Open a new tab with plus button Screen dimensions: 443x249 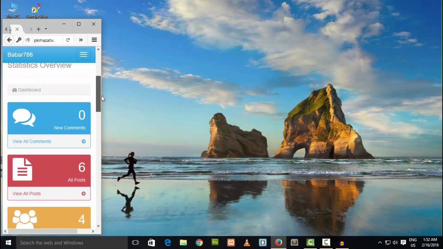tap(38, 29)
